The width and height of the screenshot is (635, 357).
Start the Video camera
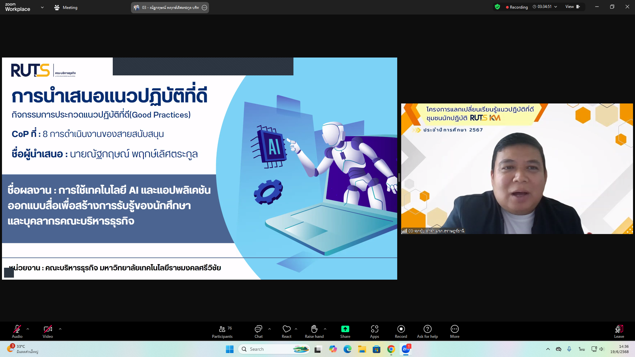coord(48,331)
